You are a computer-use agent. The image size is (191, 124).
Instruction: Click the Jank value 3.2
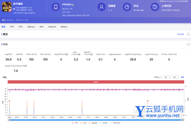(76, 60)
